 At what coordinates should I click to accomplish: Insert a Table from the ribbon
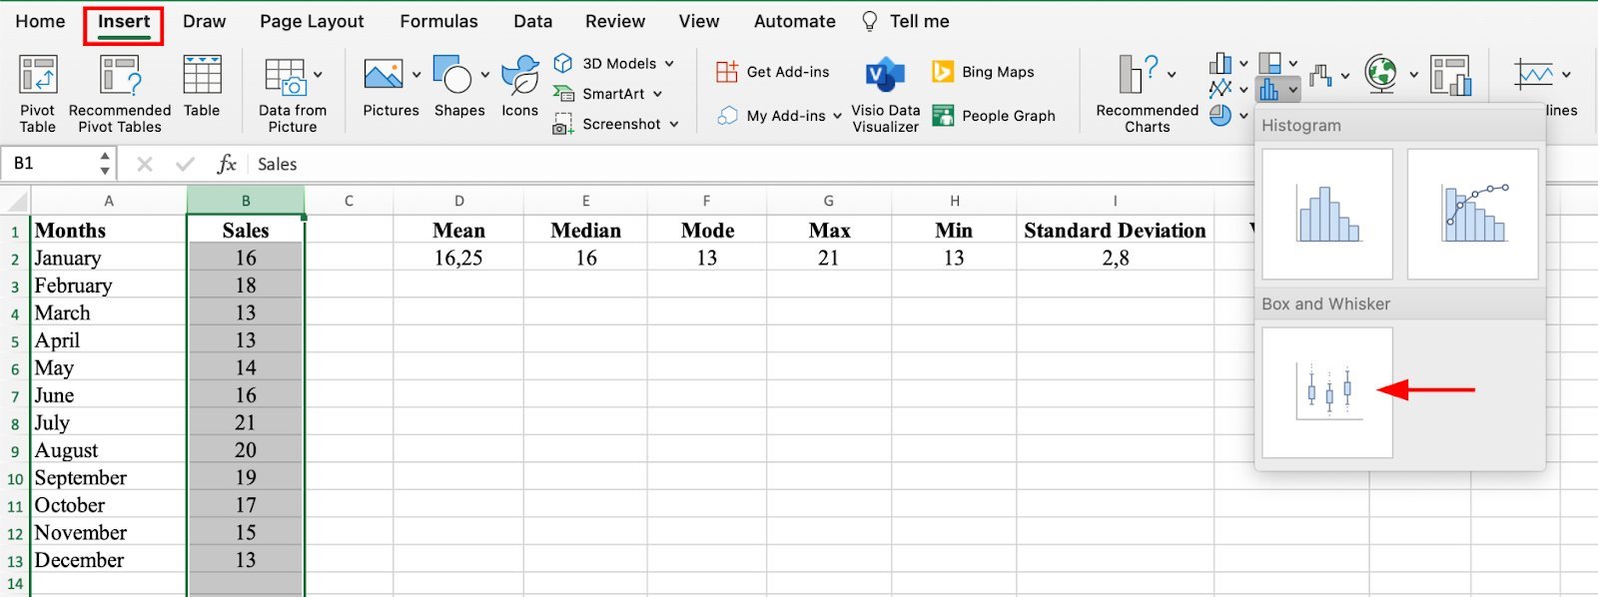coord(202,77)
